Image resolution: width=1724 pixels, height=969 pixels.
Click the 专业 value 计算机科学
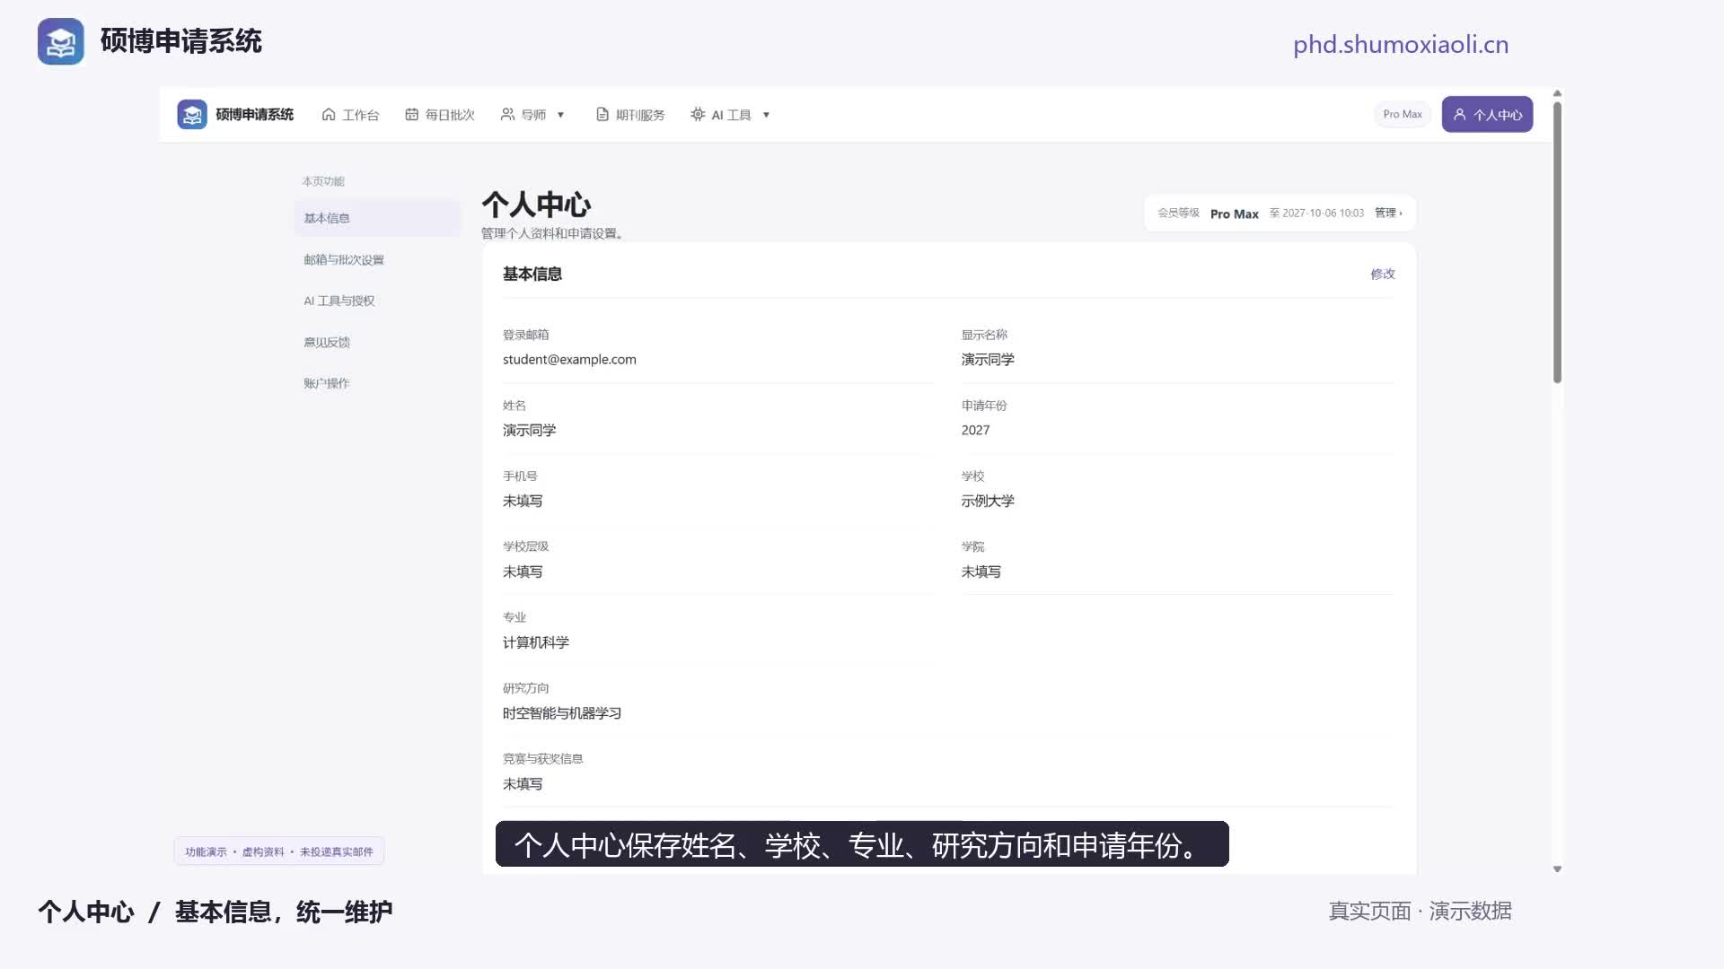(536, 642)
